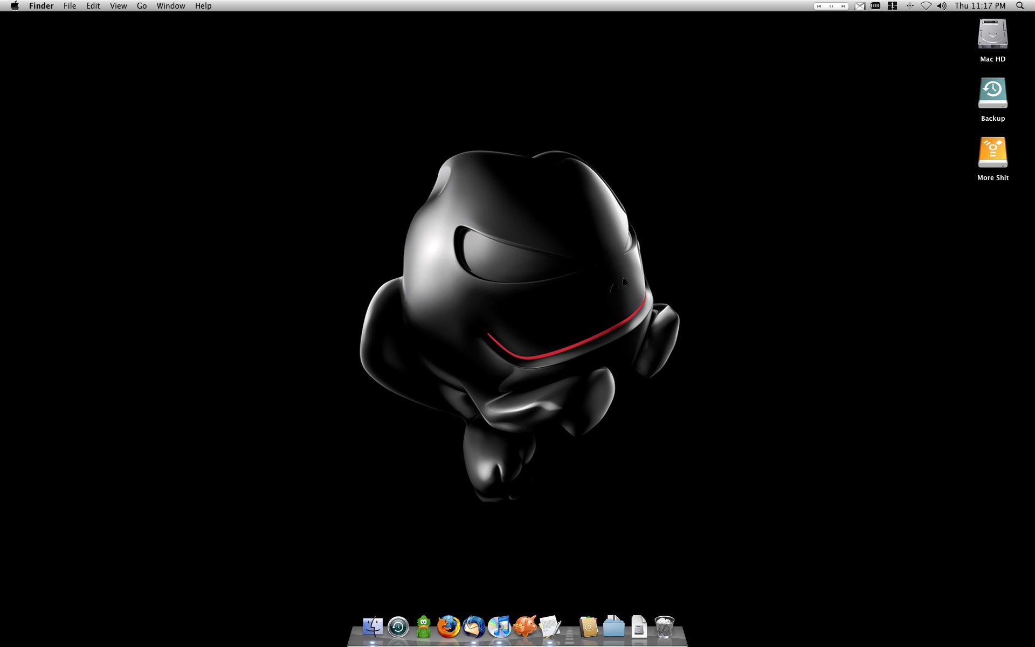Open the blue folder stack in Dock
This screenshot has height=647, width=1035.
(x=613, y=627)
